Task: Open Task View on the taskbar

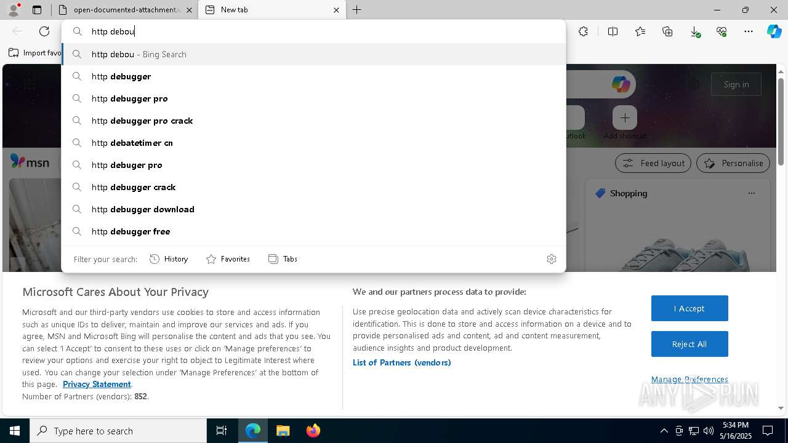Action: [x=222, y=431]
